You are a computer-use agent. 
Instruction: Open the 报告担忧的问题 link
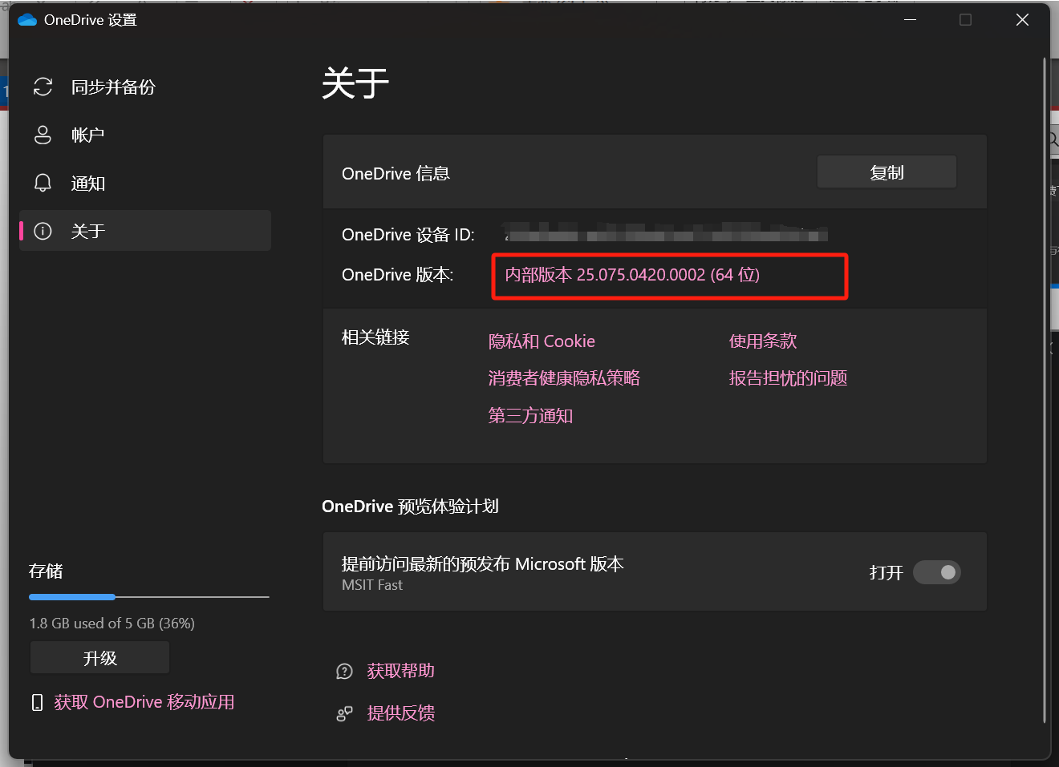[788, 378]
